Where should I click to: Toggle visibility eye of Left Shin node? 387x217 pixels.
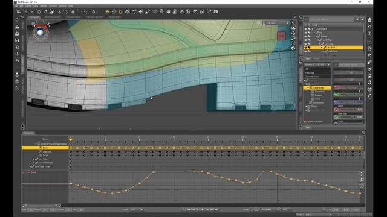(x=306, y=44)
